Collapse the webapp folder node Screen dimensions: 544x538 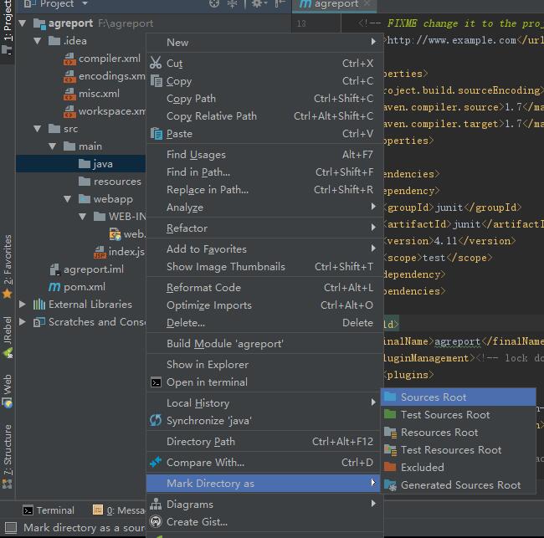pyautogui.click(x=69, y=198)
